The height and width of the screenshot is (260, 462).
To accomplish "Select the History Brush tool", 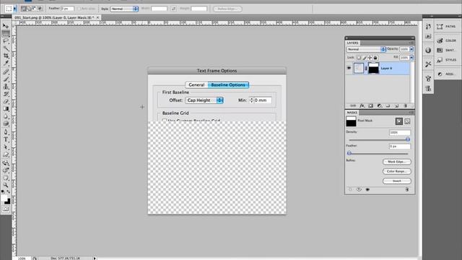I will (6, 94).
